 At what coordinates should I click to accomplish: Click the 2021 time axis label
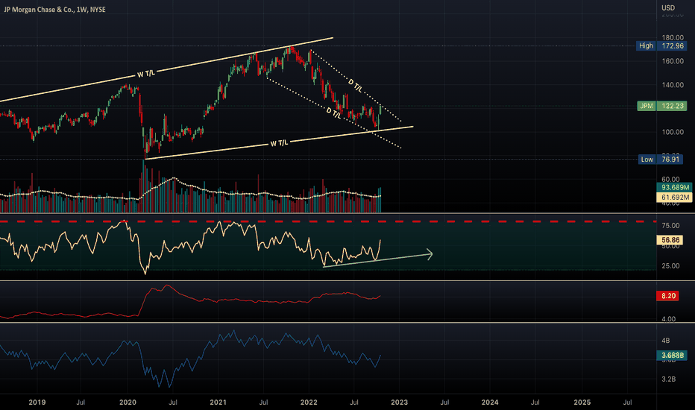pyautogui.click(x=218, y=403)
